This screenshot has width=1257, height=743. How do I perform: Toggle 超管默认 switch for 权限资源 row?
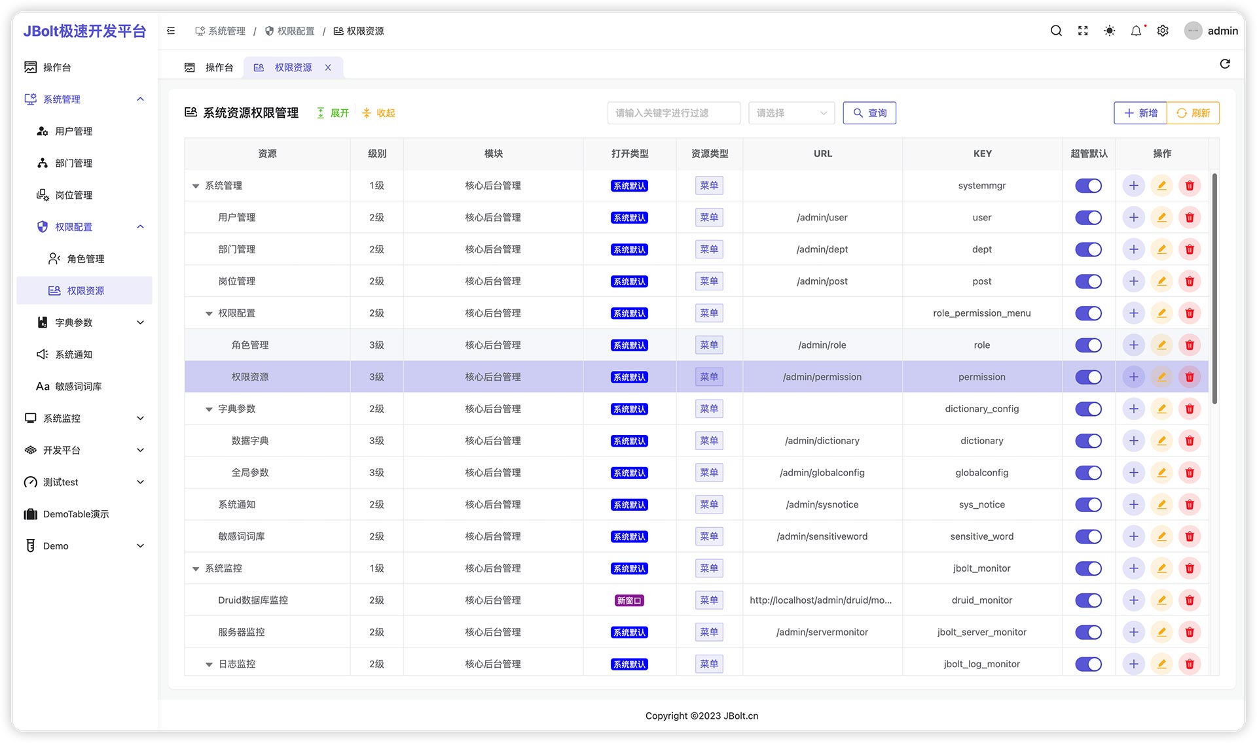click(x=1088, y=377)
